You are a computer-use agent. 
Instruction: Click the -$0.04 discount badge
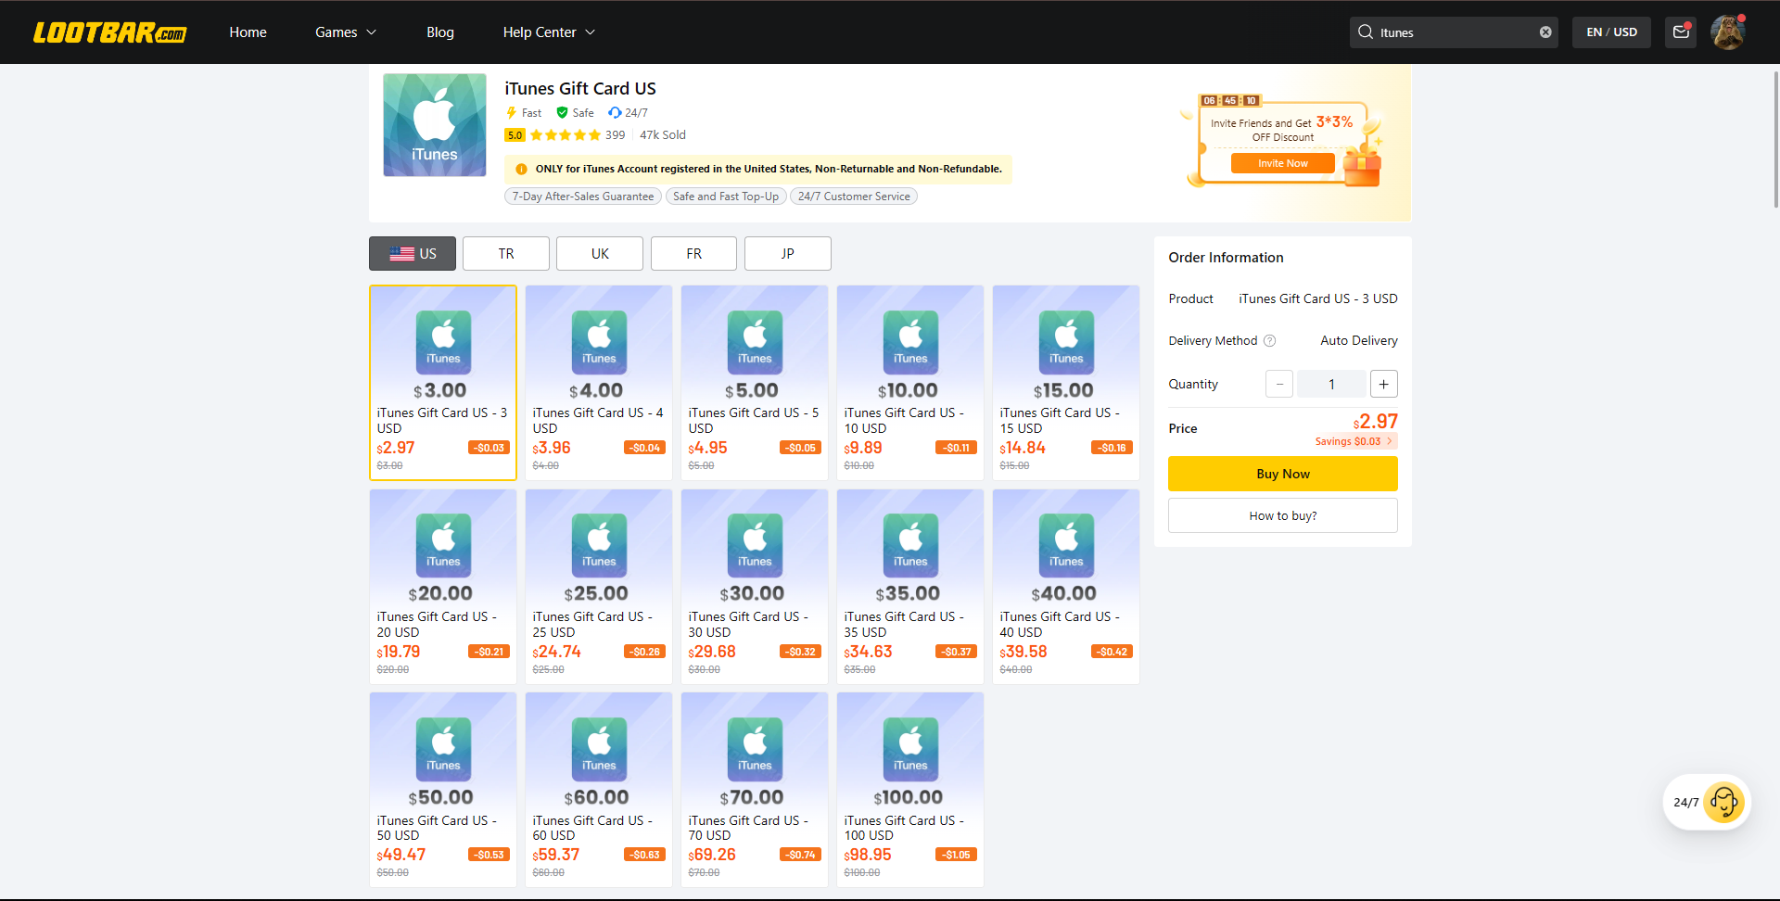coord(645,448)
